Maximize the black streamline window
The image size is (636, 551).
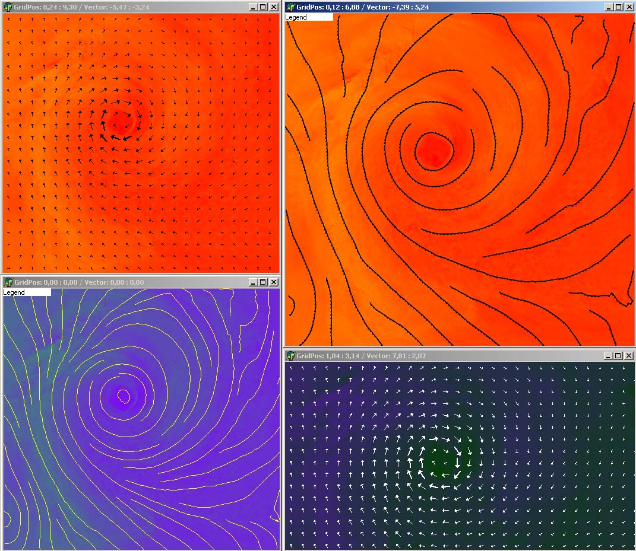point(618,7)
